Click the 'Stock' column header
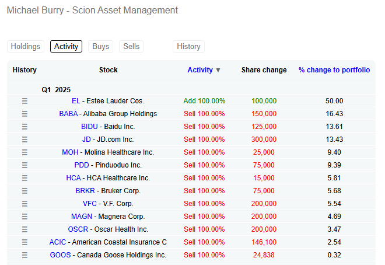Image resolution: width=385 pixels, height=265 pixels. 108,70
